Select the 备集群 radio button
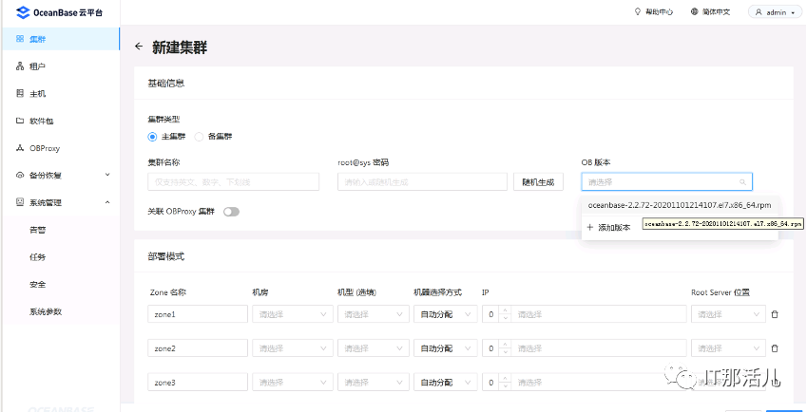The height and width of the screenshot is (413, 807). [x=199, y=137]
